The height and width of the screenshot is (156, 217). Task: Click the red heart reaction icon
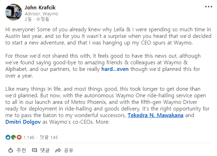(19, 137)
